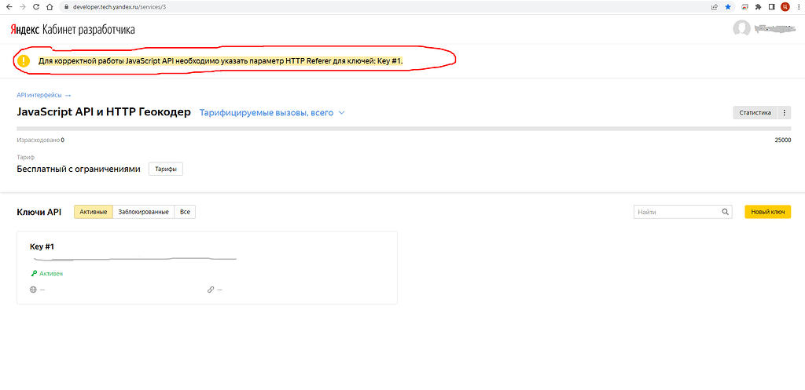Click the link chain icon in Key #1 card
805x390 pixels.
click(x=211, y=290)
